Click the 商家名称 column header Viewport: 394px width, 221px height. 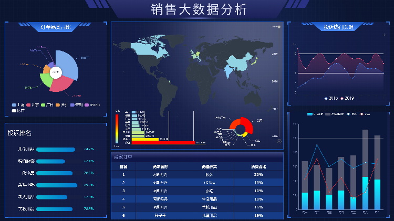point(160,166)
